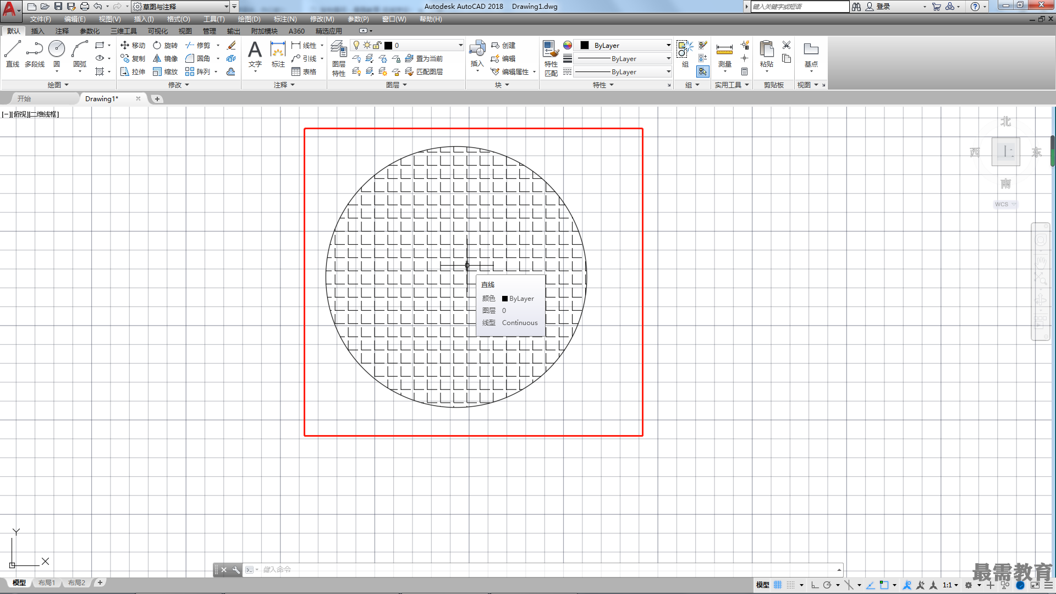Screen dimensions: 1056x594
Task: Toggle object snap tracking in status bar
Action: [871, 585]
